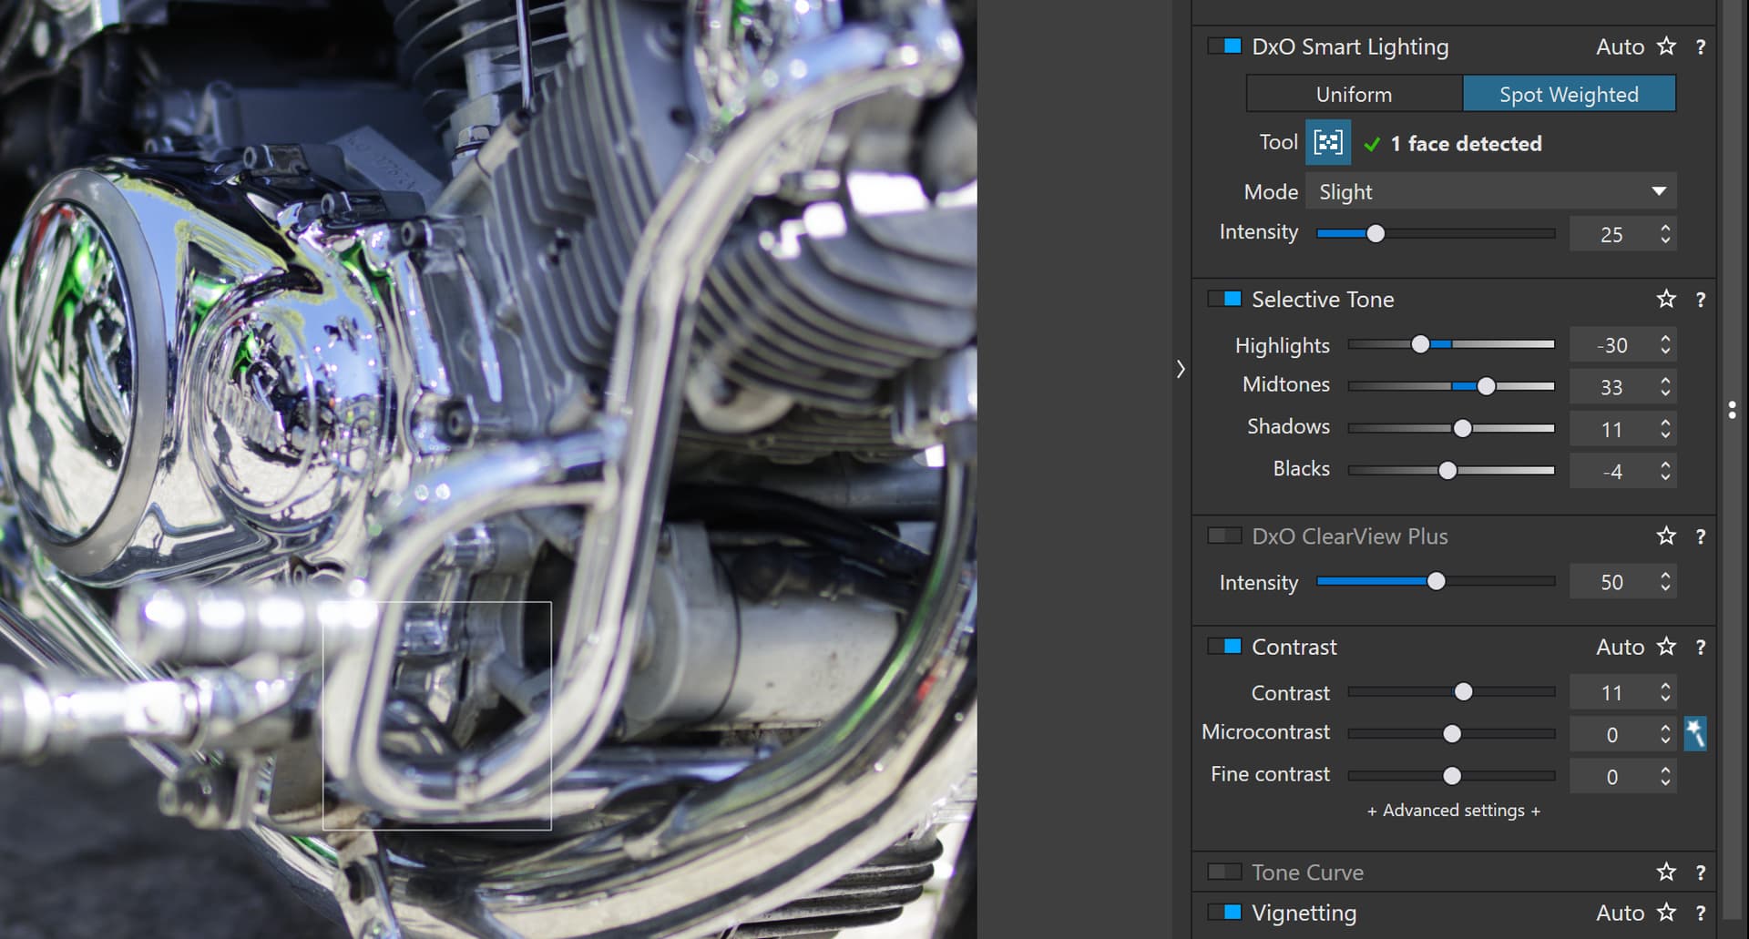1749x939 pixels.
Task: Click the panel collapse chevron arrow
Action: click(x=1181, y=369)
